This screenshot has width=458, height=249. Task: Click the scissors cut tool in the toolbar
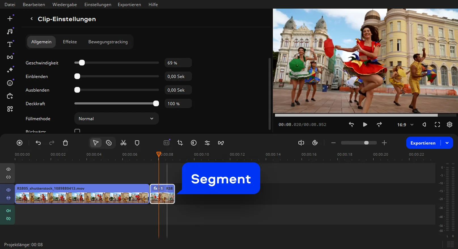point(123,143)
